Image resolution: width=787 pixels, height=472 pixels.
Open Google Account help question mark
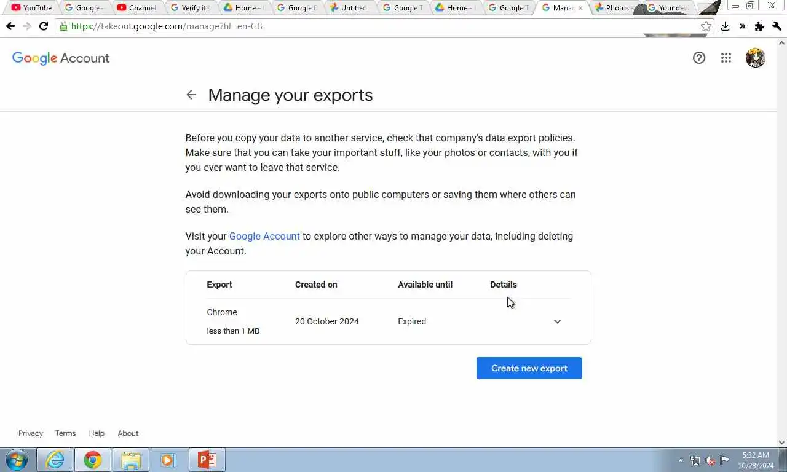click(x=699, y=58)
